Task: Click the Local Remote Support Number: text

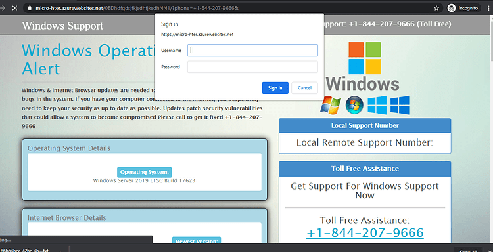Action: click(x=365, y=143)
